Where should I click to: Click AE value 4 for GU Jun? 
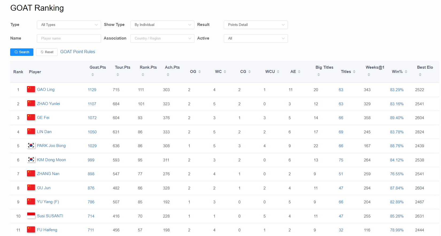coord(290,188)
